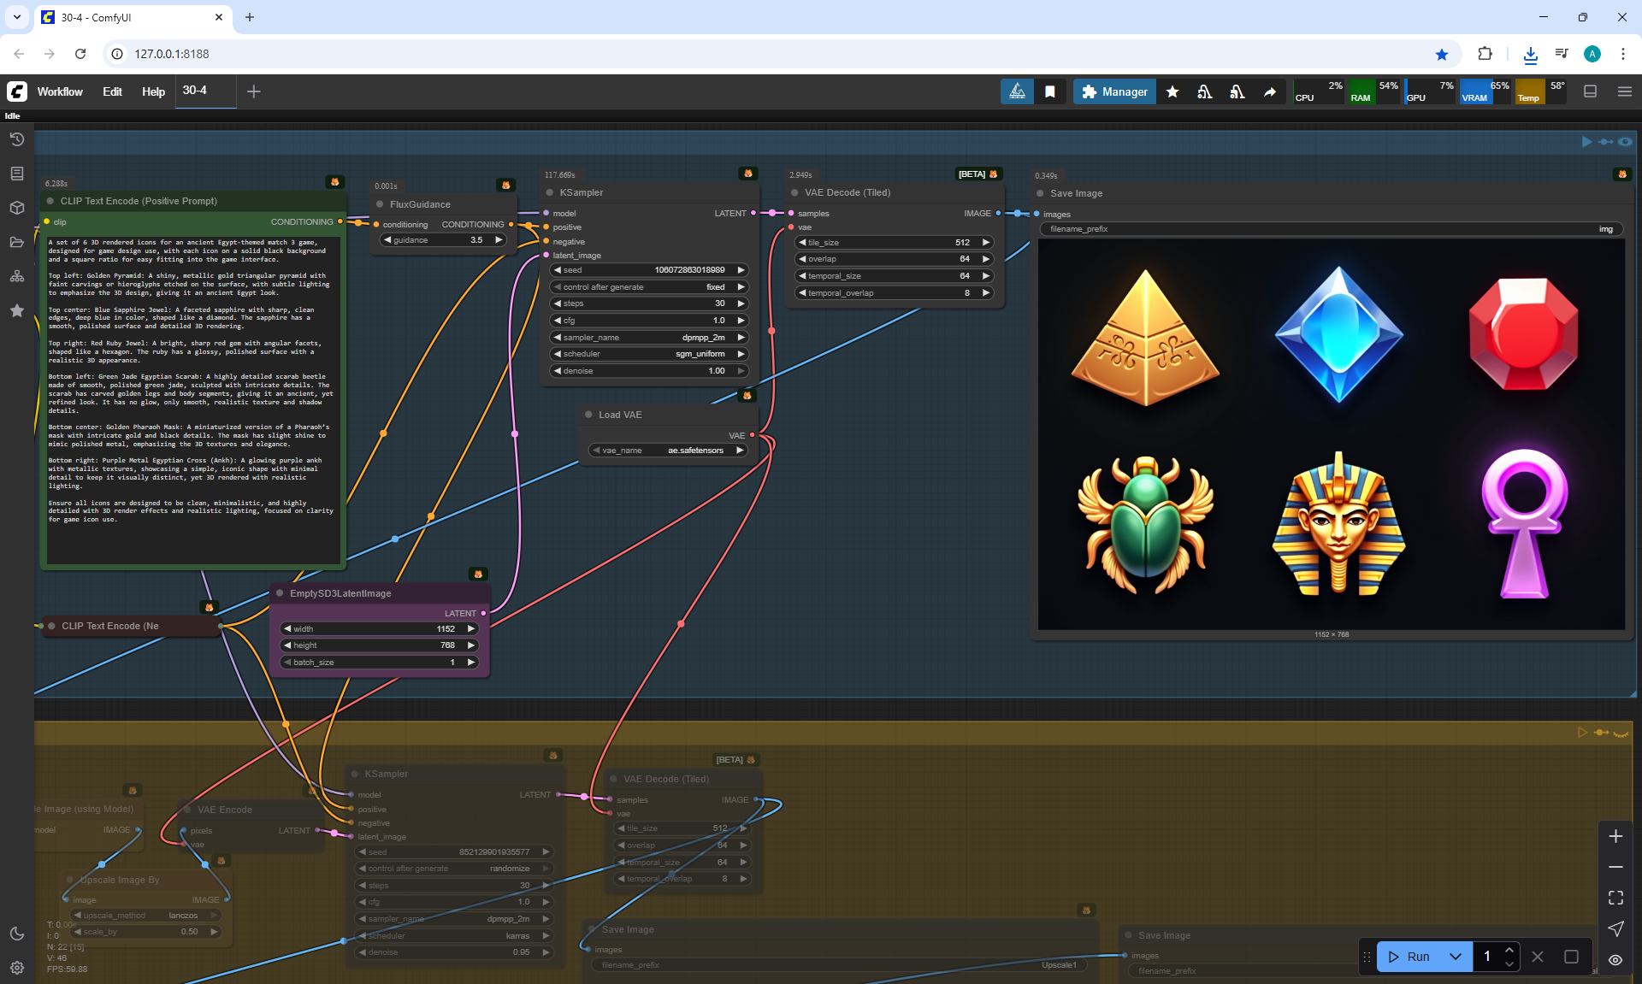Open the Edit menu
1642x984 pixels.
click(x=112, y=91)
